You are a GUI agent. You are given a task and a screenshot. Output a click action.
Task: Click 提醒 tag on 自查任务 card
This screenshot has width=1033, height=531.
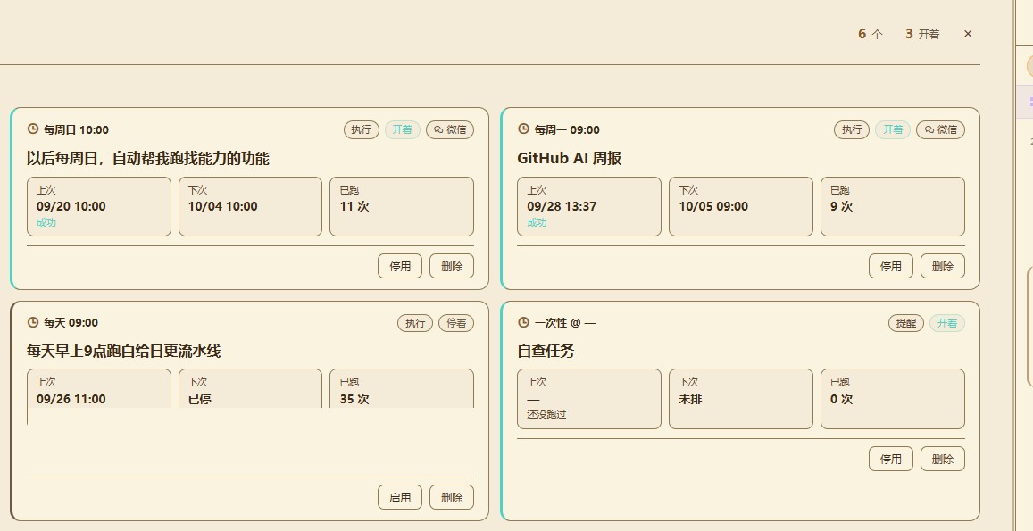click(906, 323)
